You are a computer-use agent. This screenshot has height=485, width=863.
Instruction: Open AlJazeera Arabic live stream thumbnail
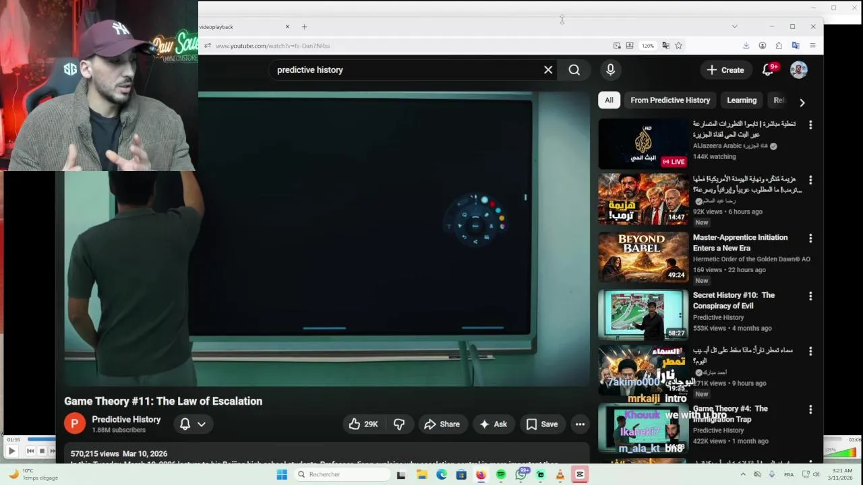643,143
